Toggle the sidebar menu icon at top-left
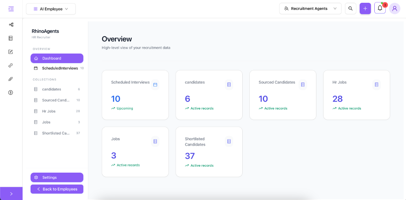Viewport: 406px width, 200px height. click(11, 9)
